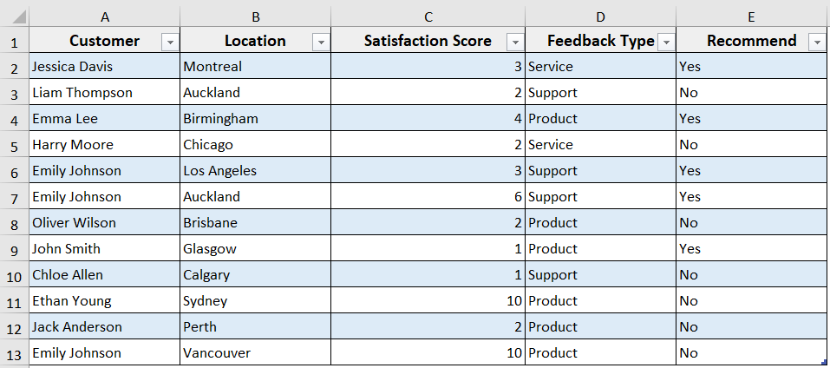Click the Jessica Davis cell
The width and height of the screenshot is (830, 368).
tap(104, 67)
